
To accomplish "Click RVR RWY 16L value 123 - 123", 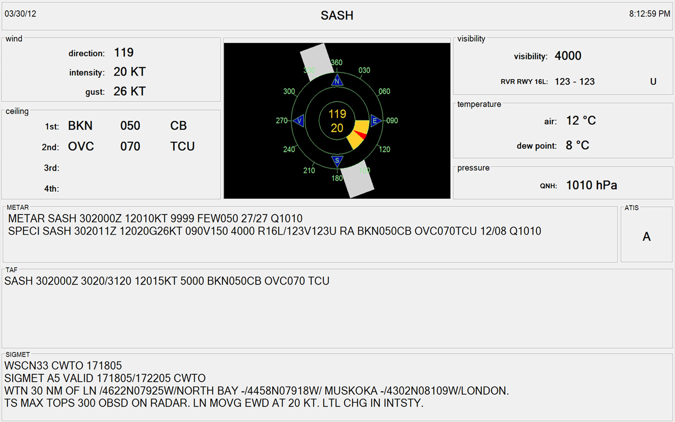I will pyautogui.click(x=575, y=82).
